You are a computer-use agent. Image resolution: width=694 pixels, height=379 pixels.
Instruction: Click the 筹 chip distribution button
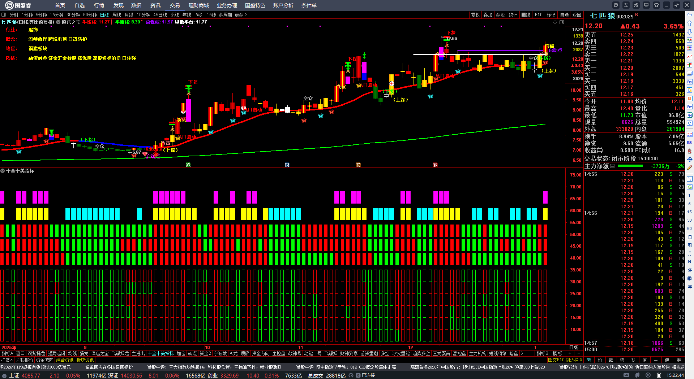(x=679, y=360)
